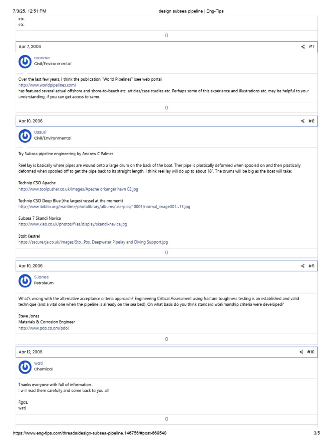Viewport: 333px width, 444px height.
Task: Click the SJones username
Action: 41,277
